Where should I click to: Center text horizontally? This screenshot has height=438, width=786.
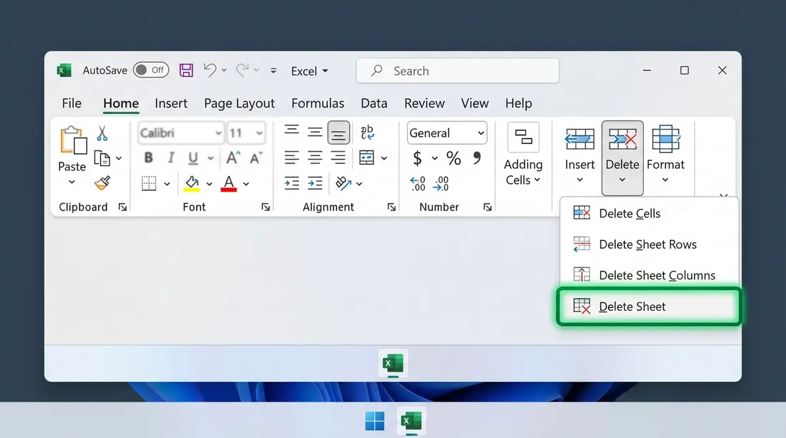coord(315,157)
